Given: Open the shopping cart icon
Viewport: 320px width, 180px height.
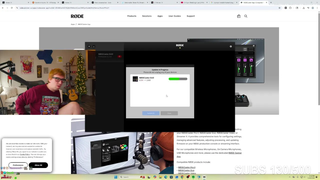Looking at the screenshot, I should (239, 16).
